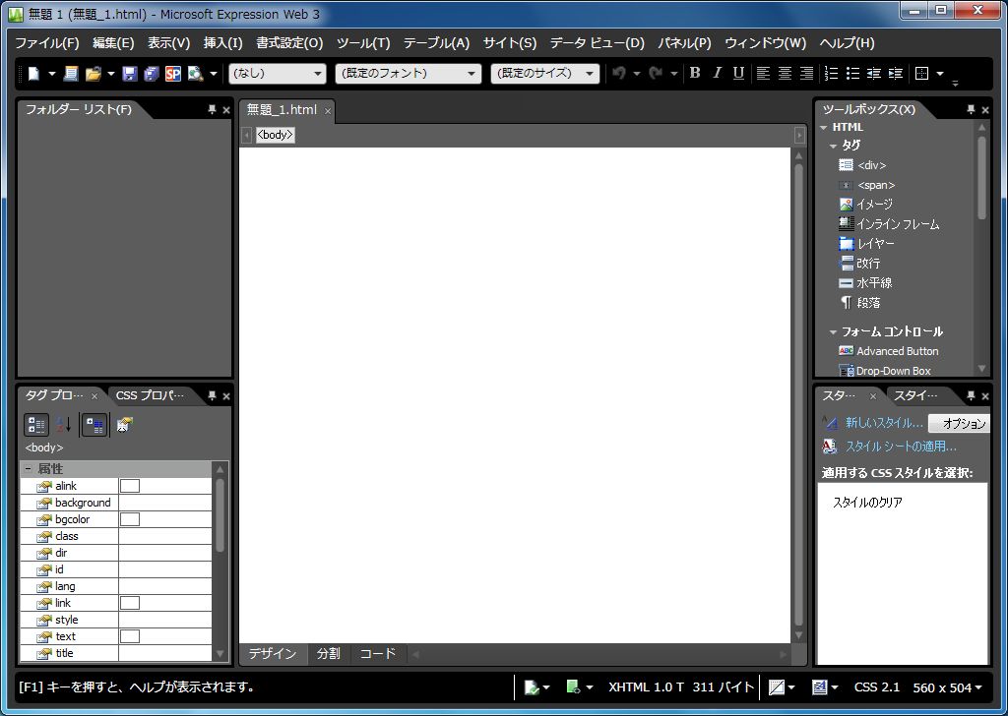Toggle the categorized view icon in tag properties
The height and width of the screenshot is (716, 1008).
[x=36, y=425]
